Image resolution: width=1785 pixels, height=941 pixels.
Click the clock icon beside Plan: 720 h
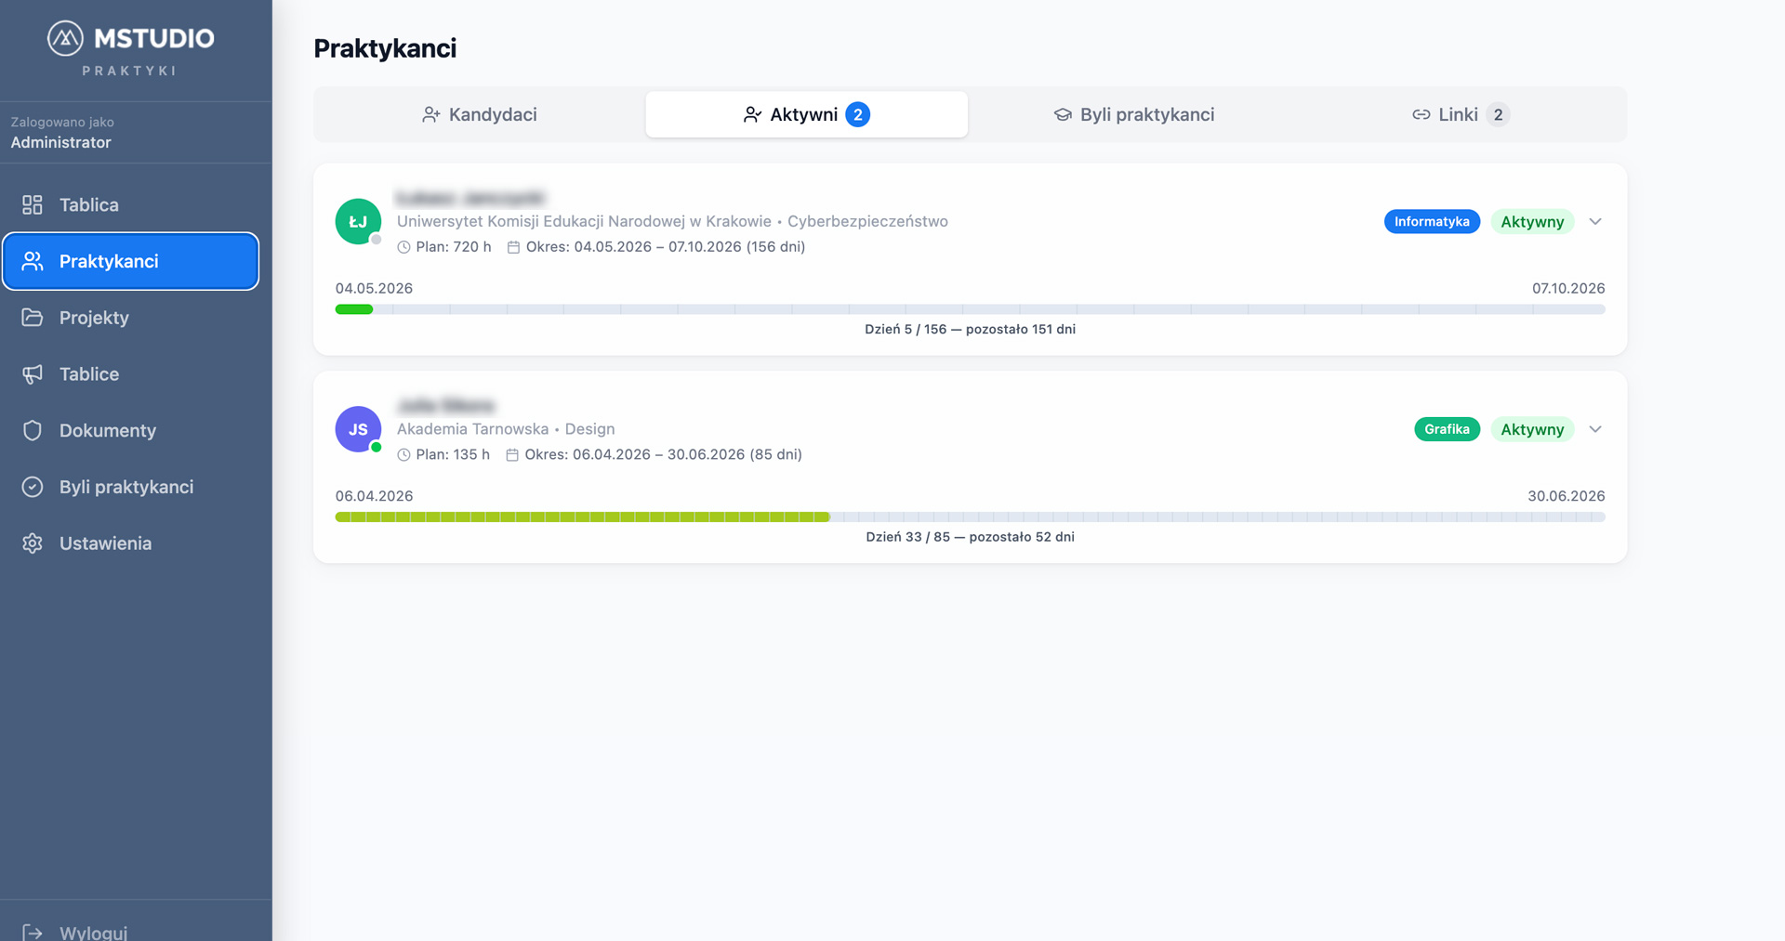(x=403, y=247)
